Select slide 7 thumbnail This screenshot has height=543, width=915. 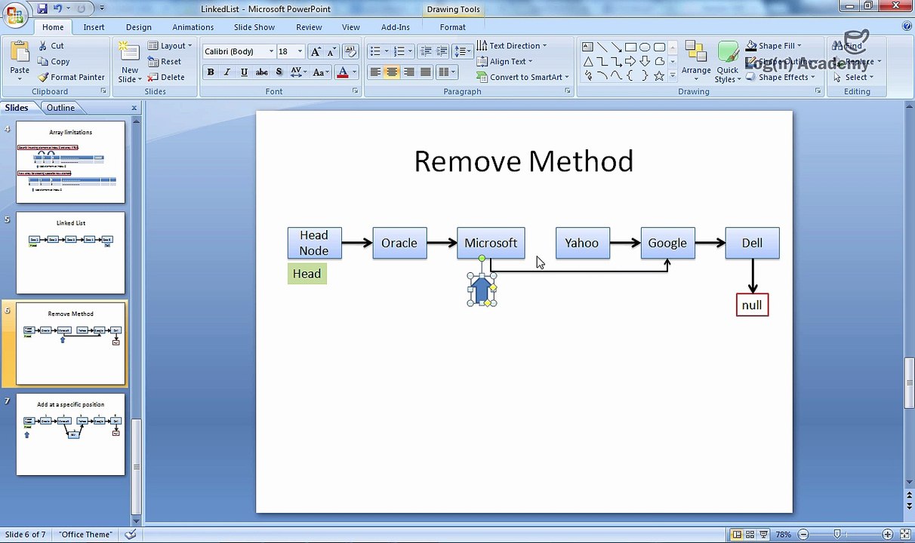pos(71,434)
